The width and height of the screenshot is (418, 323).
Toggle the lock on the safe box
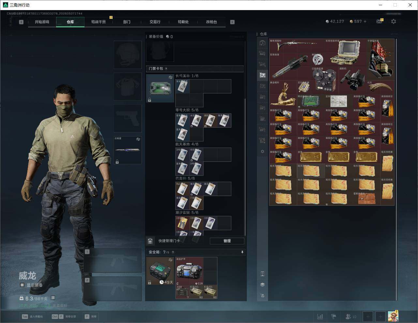tap(149, 283)
